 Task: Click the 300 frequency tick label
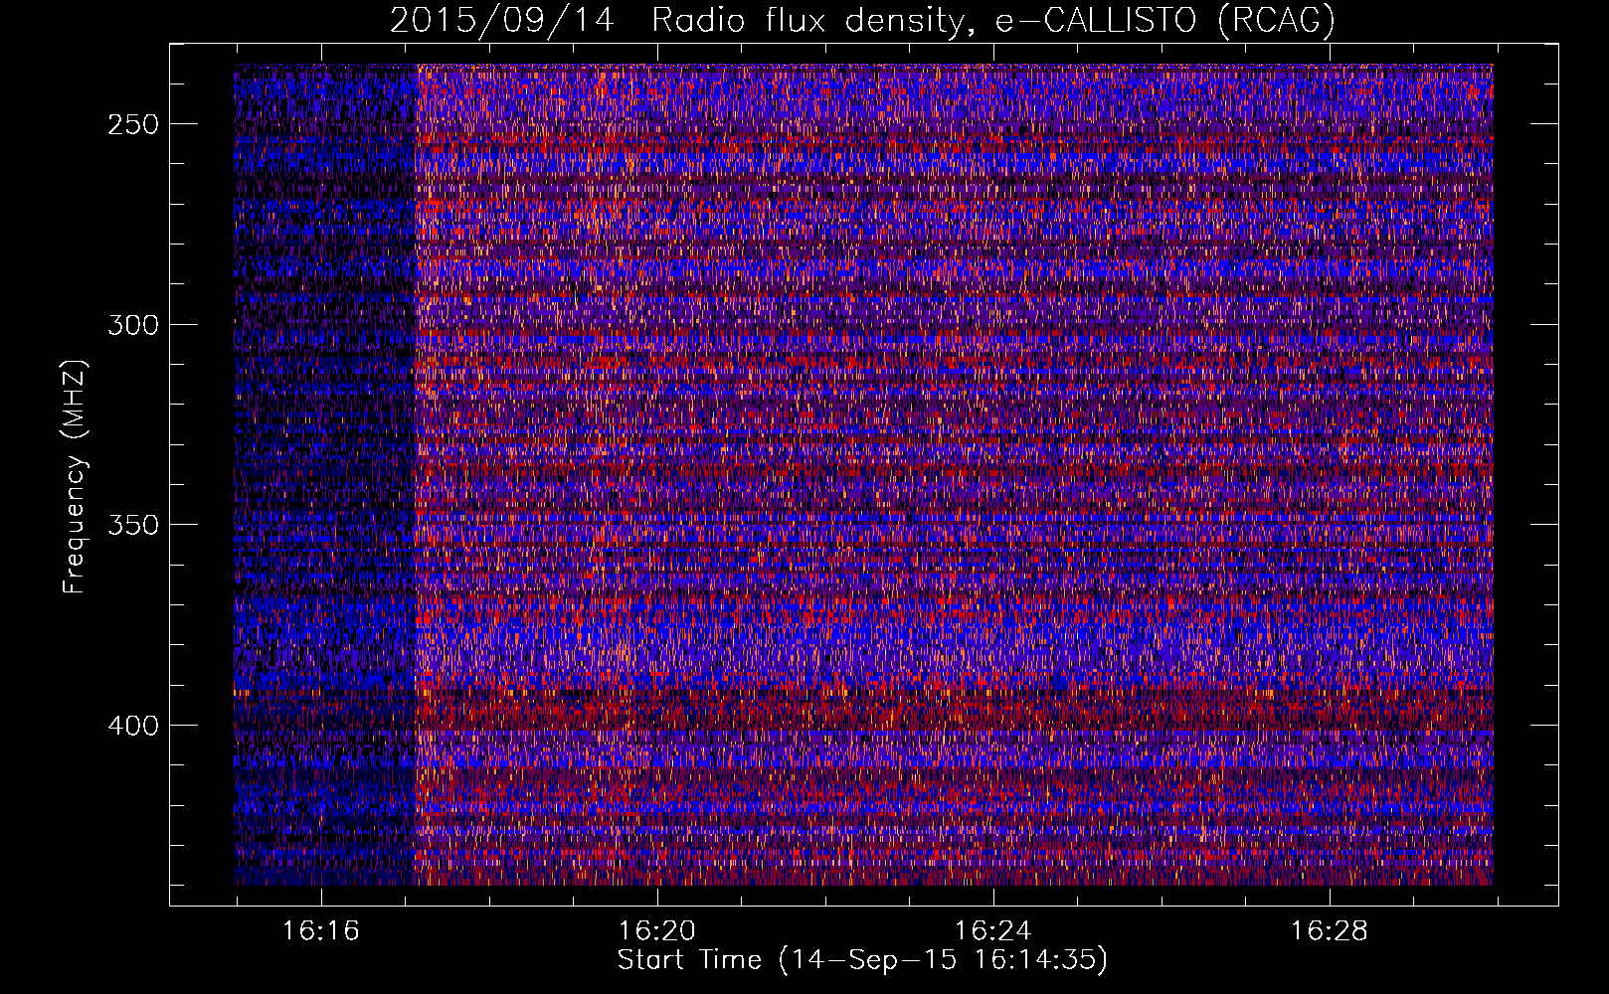pos(133,325)
